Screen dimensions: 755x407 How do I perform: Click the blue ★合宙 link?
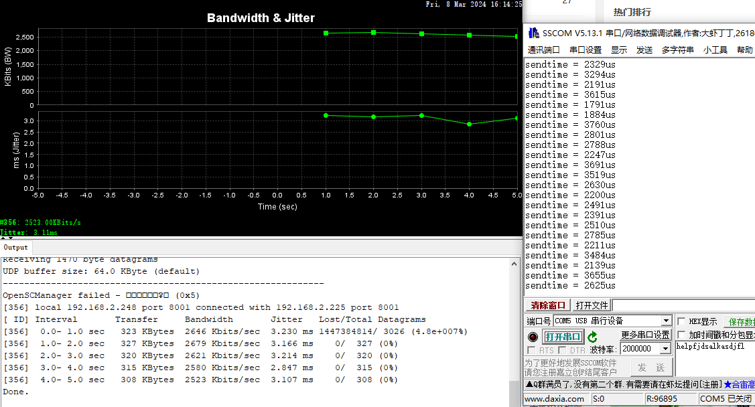[x=739, y=384]
